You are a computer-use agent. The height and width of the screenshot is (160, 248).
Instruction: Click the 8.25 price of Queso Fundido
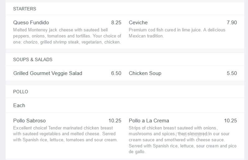click(x=116, y=23)
